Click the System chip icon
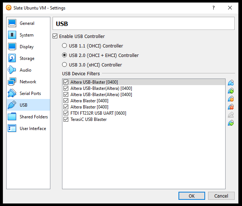242x206 pixels. pyautogui.click(x=12, y=35)
